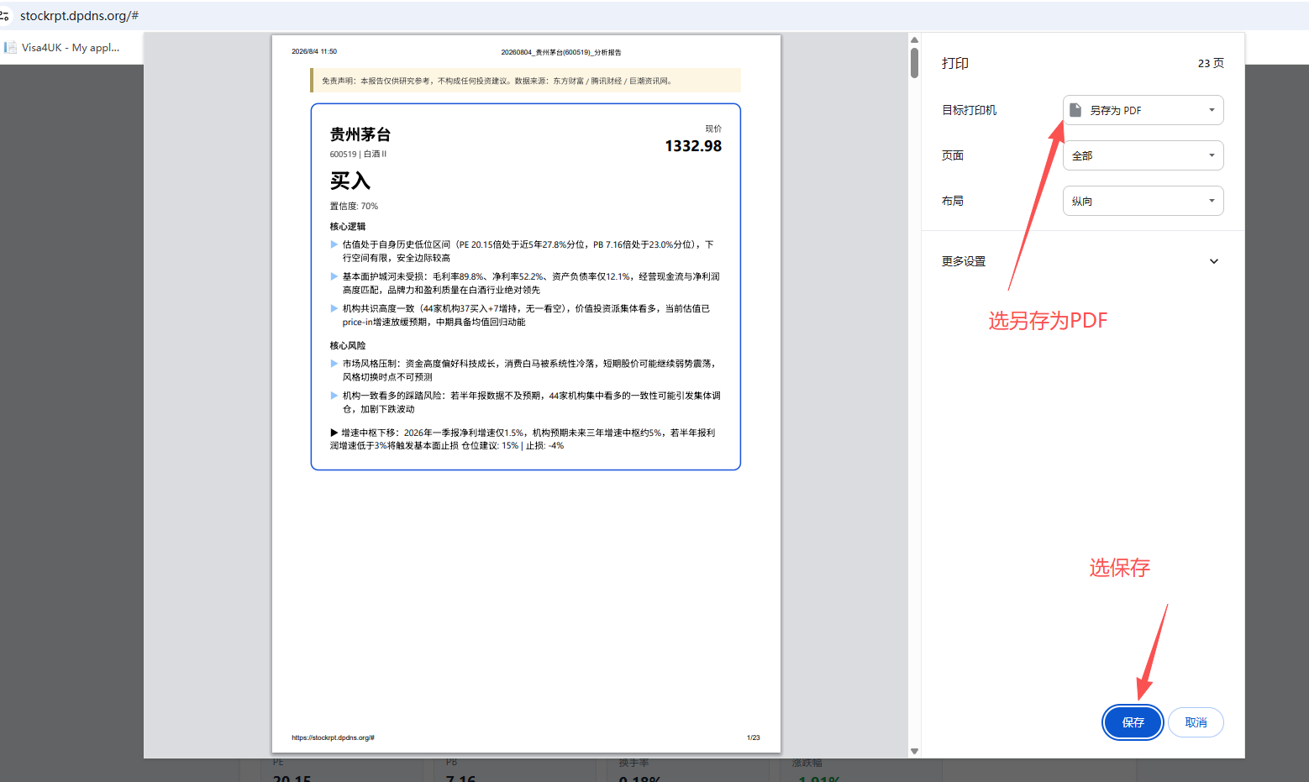
Task: Click the page number 1/23 in footer
Action: click(x=753, y=737)
